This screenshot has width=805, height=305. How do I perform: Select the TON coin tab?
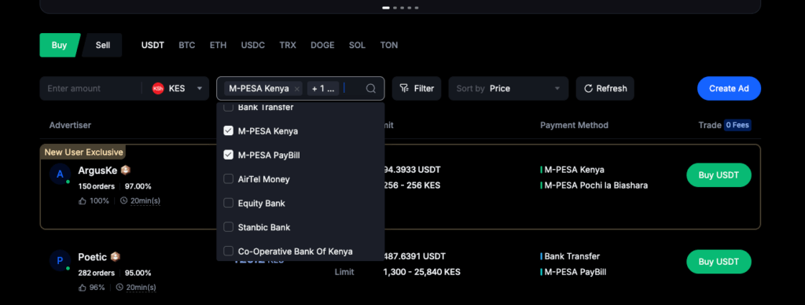pos(388,45)
